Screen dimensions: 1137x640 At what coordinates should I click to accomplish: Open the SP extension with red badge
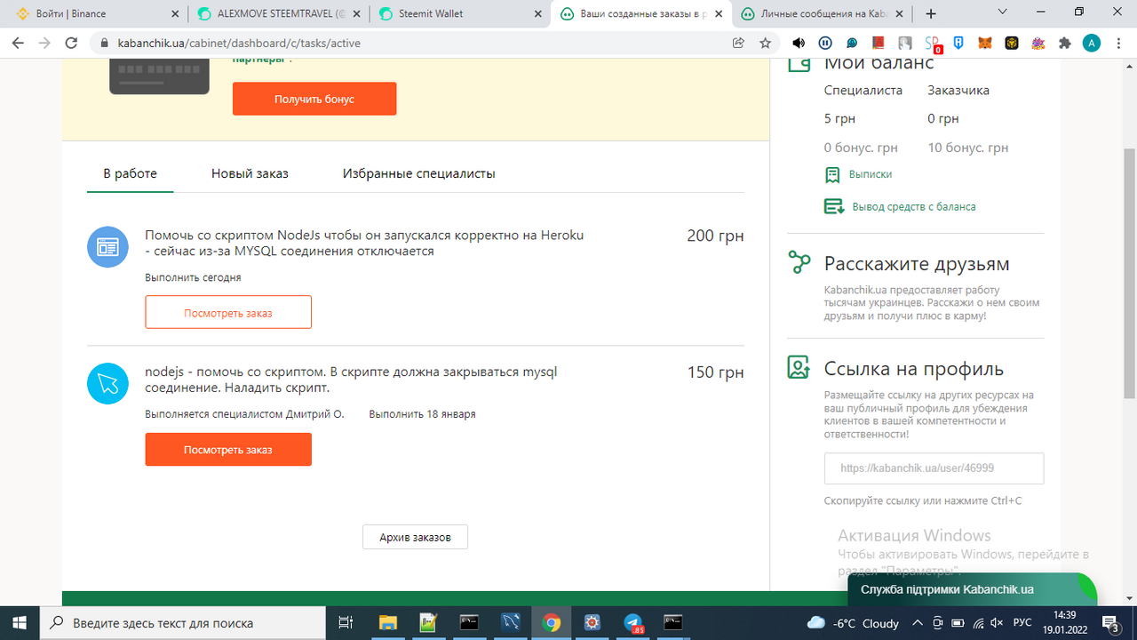[x=933, y=44]
